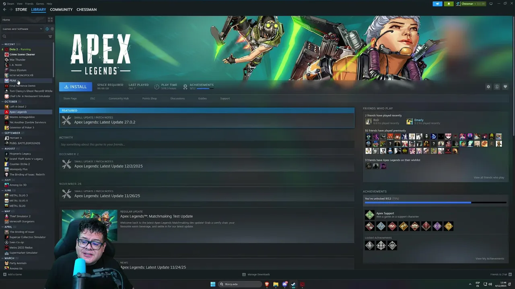Open File Explorer from taskbar
Viewport: 515px width, 289px height.
pos(276,284)
